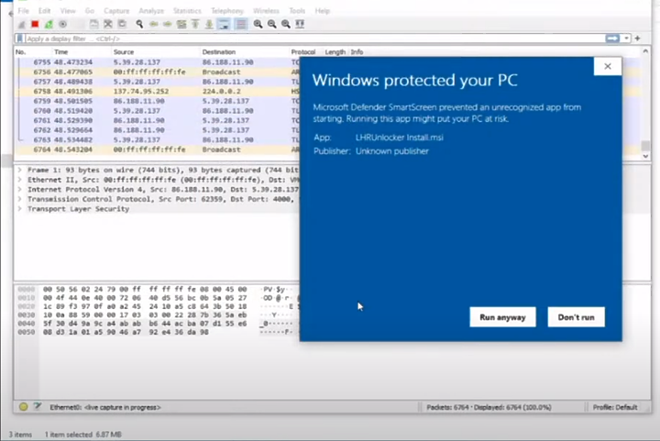Select packet 6764 Broadcast row
660x441 pixels.
coord(157,149)
